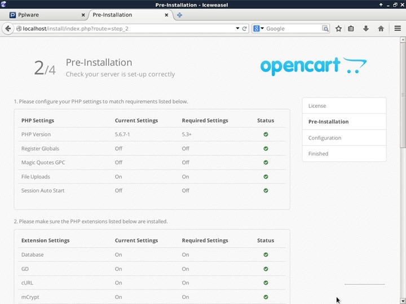Click the File Uploads status check icon
The width and height of the screenshot is (406, 304).
click(266, 177)
